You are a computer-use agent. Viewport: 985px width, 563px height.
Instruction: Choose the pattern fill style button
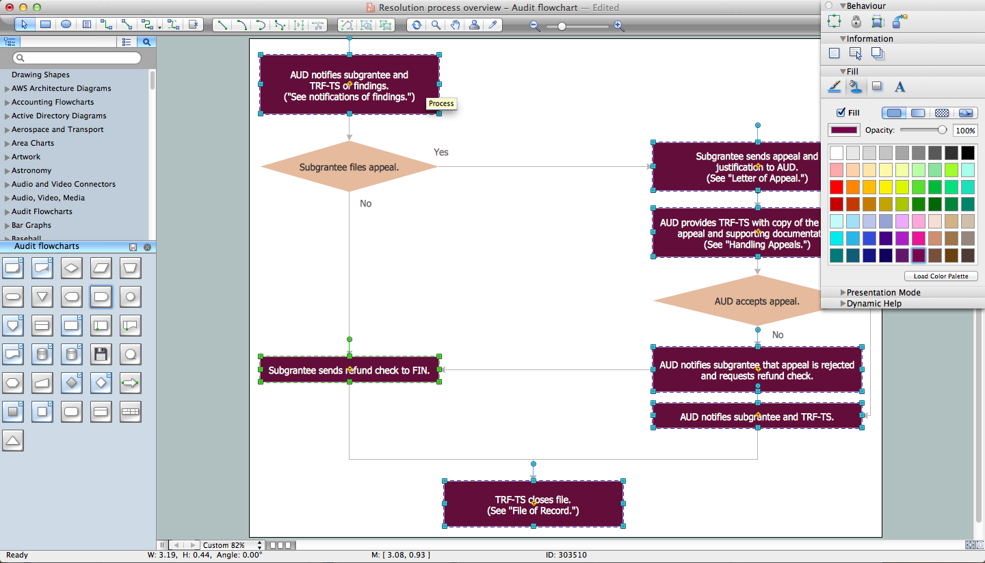pos(942,113)
